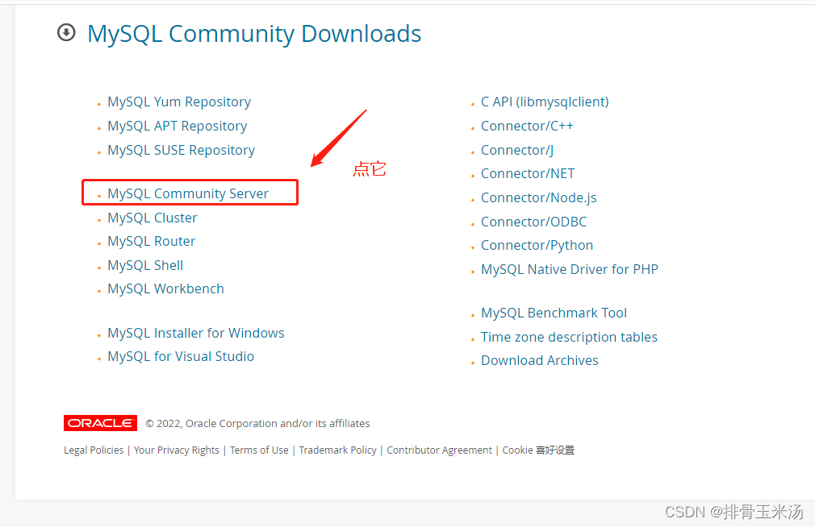Image resolution: width=815 pixels, height=527 pixels.
Task: Open Your Privacy Rights footer link
Action: click(x=176, y=450)
